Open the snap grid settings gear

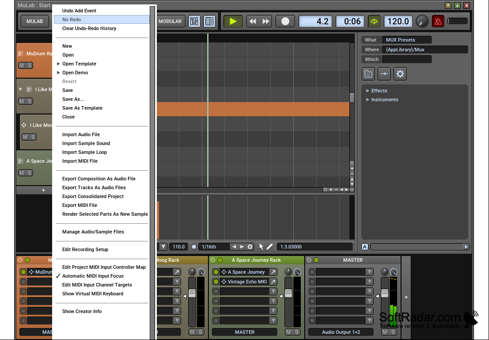[x=250, y=247]
